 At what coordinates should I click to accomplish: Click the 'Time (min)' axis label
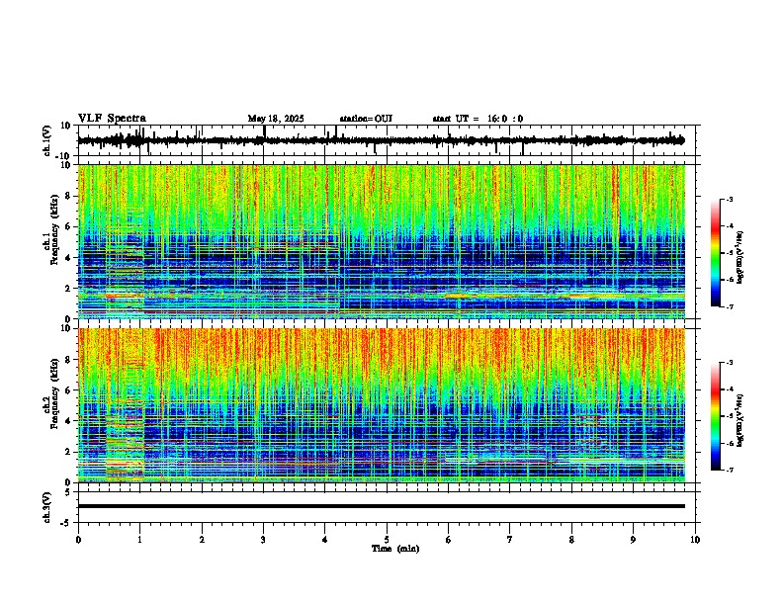coord(395,549)
